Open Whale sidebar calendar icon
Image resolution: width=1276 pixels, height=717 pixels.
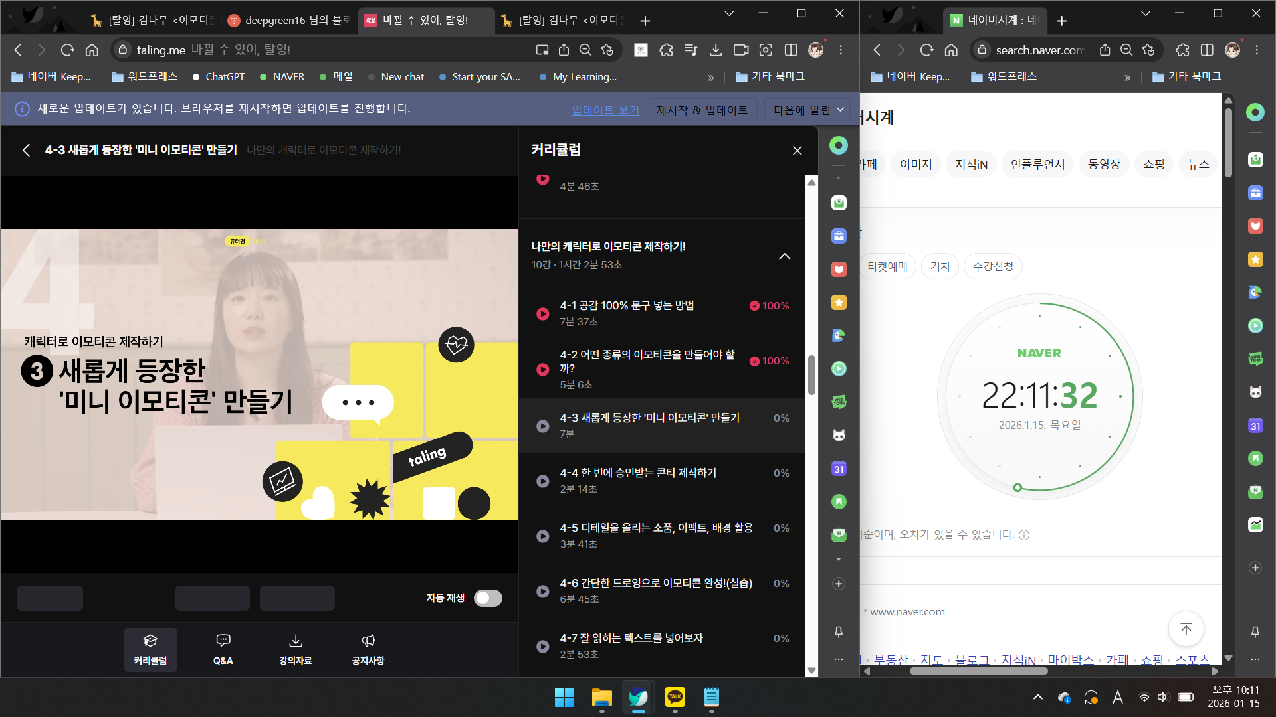pyautogui.click(x=839, y=469)
